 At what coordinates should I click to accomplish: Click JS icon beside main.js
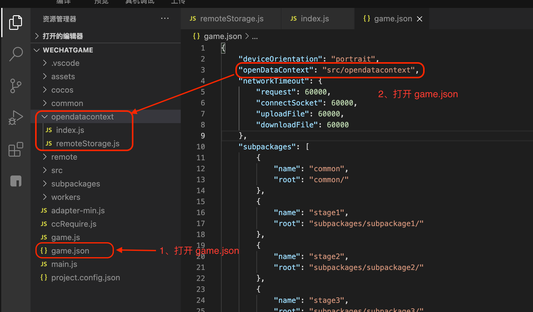point(44,264)
